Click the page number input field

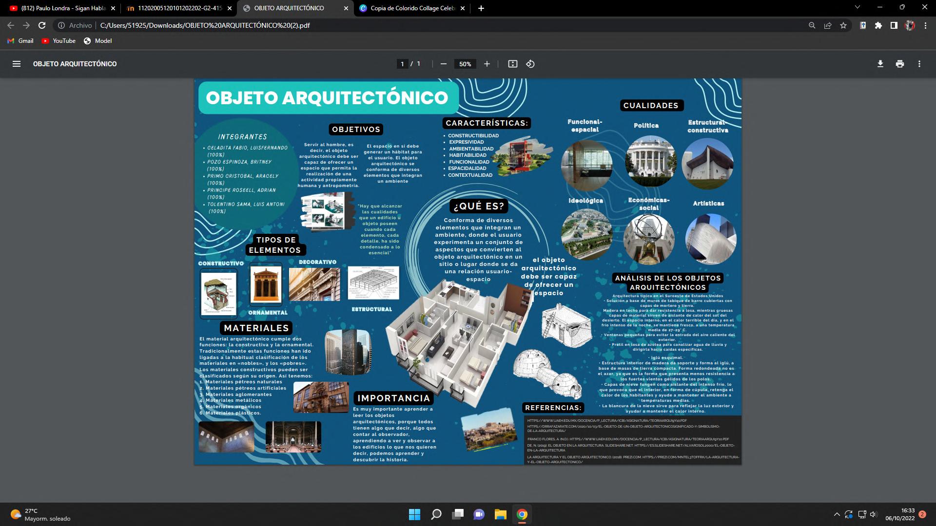[402, 64]
